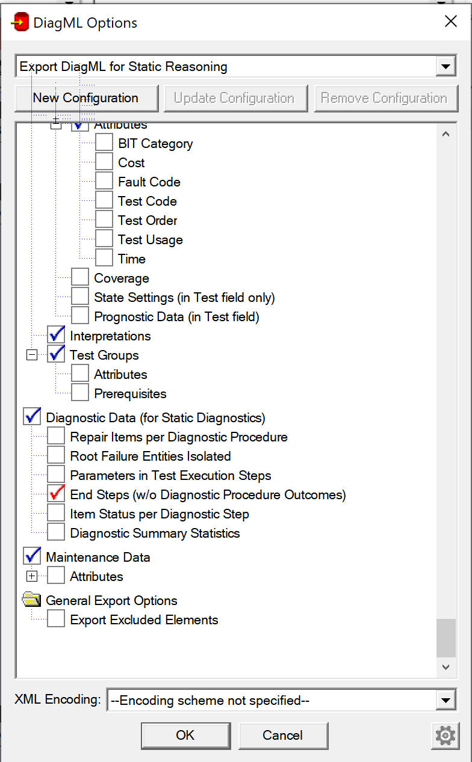
Task: Expand the Maintenance Data Attributes node
Action: tap(32, 576)
